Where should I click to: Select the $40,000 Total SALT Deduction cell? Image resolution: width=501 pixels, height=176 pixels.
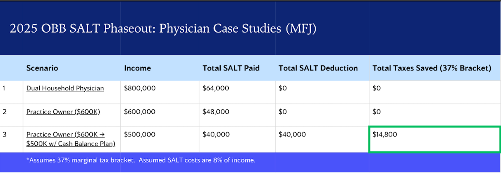[292, 135]
